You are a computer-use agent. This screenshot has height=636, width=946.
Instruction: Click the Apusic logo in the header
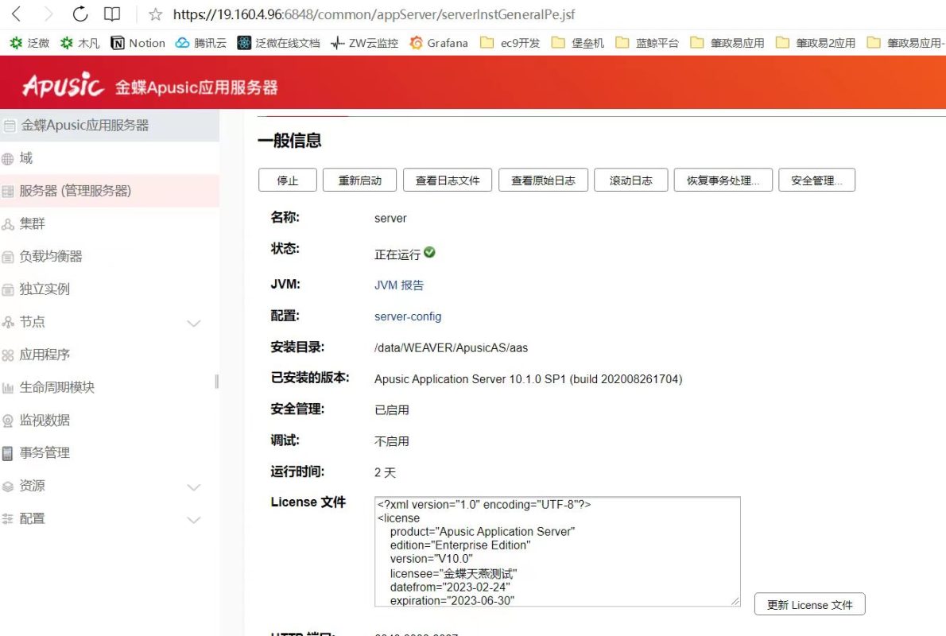[x=63, y=85]
